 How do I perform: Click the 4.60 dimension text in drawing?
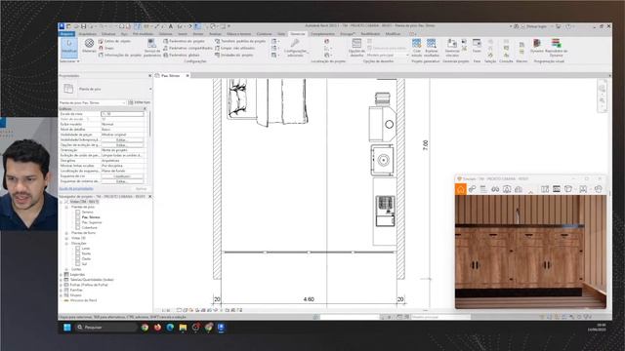309,299
